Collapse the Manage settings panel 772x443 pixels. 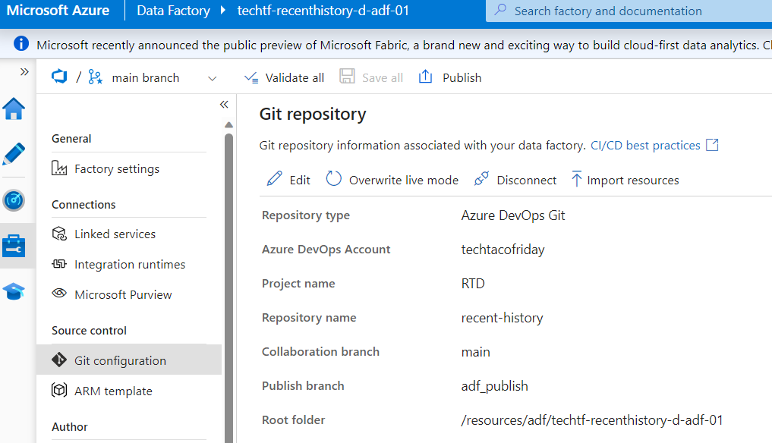pos(224,105)
